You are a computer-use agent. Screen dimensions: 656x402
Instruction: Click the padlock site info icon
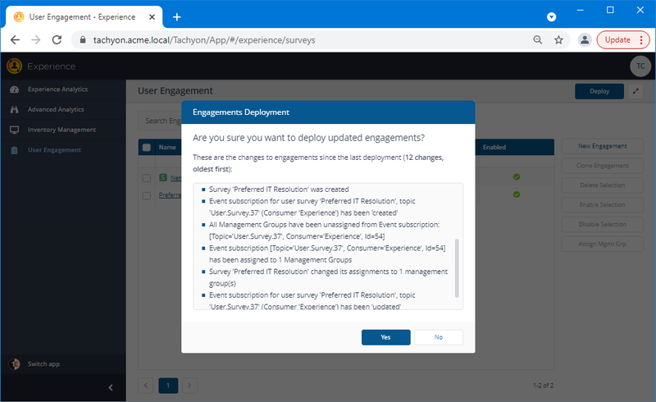pos(83,39)
